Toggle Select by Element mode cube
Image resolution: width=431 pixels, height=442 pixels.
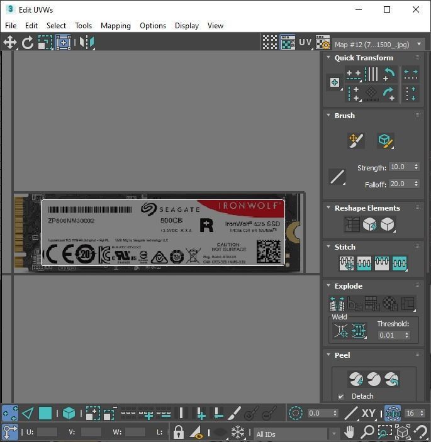coord(69,414)
